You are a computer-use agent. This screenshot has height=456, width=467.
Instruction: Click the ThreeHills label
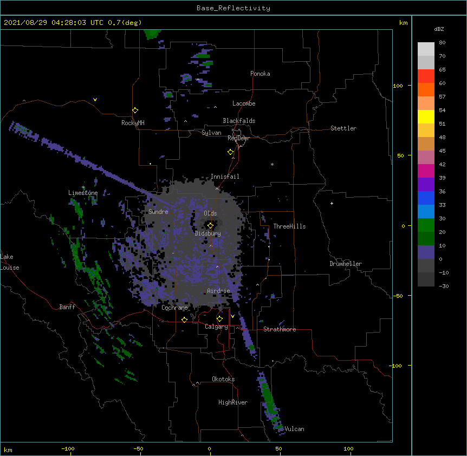point(289,226)
